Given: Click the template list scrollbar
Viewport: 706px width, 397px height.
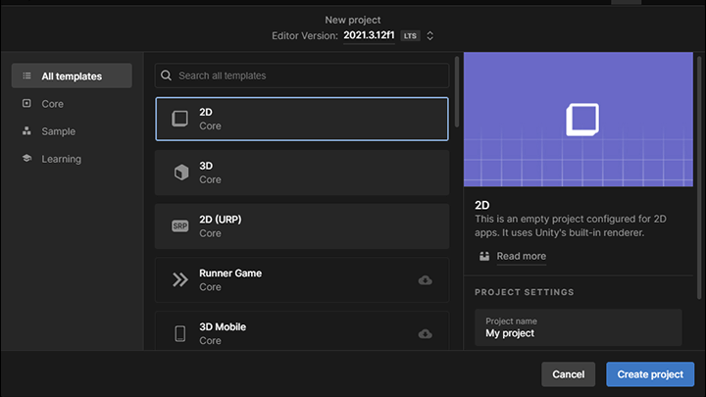Looking at the screenshot, I should click(x=457, y=92).
